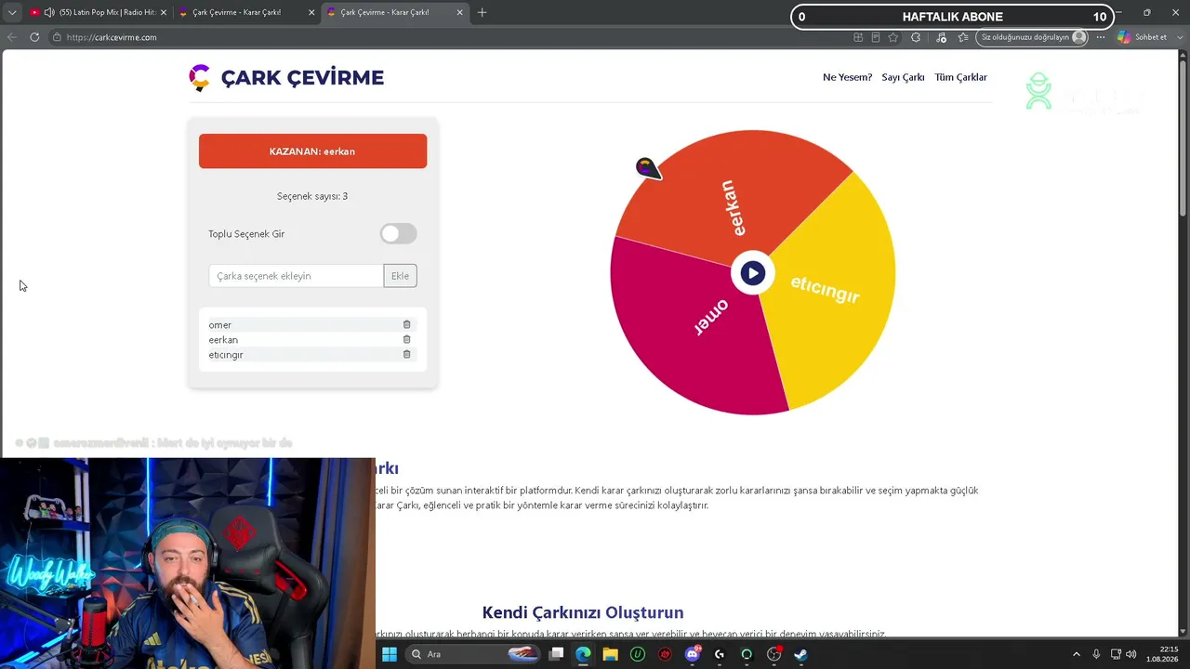Open the Sohbet et Copilot button
Viewport: 1190px width, 669px height.
coord(1143,37)
